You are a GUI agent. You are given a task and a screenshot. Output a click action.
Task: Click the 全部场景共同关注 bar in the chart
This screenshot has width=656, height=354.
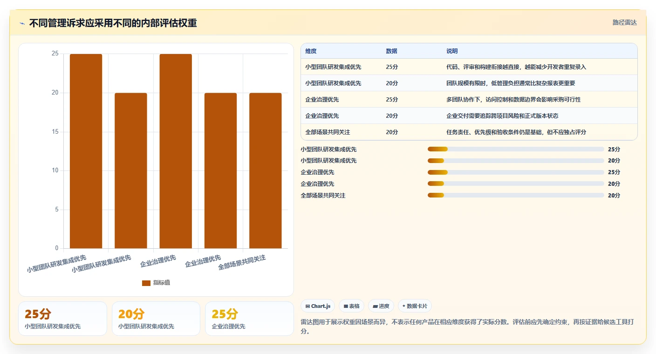coord(266,170)
